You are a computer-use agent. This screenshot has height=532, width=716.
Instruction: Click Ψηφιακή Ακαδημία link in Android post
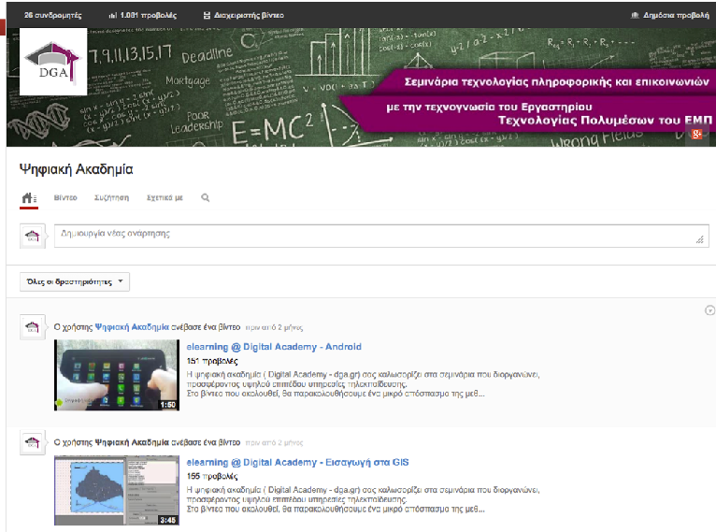click(132, 327)
